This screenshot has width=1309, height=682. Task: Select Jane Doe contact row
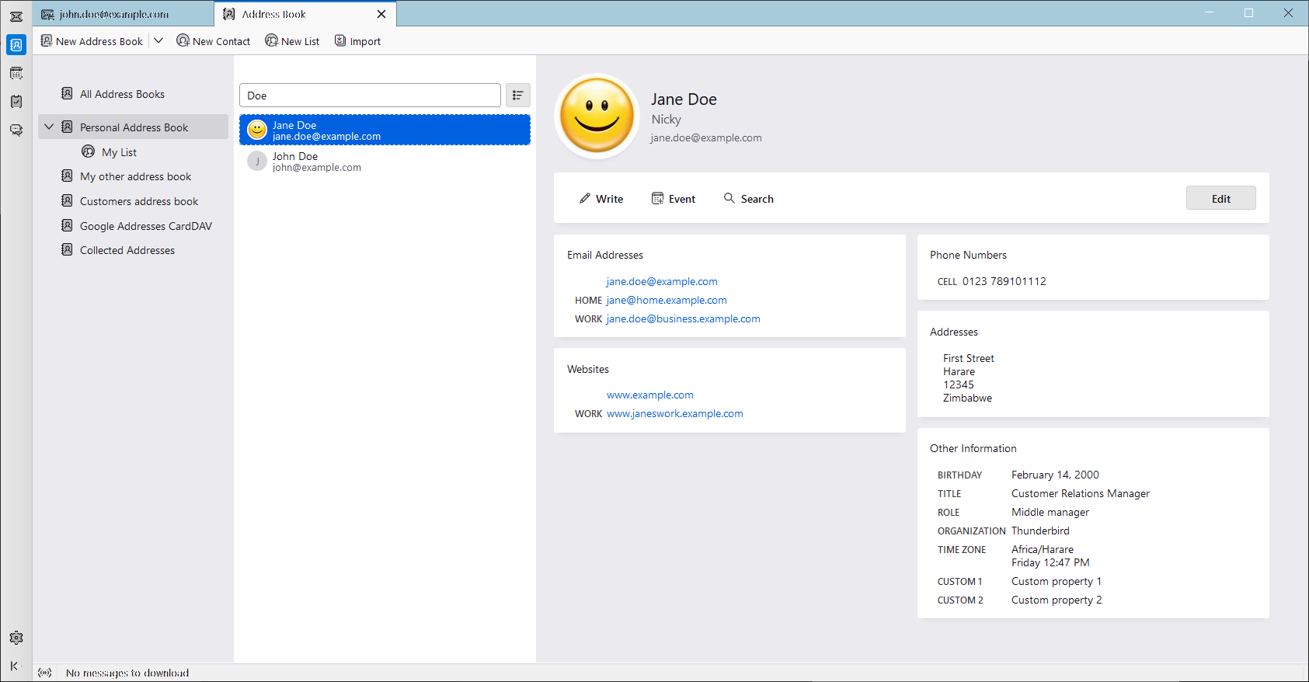point(385,130)
